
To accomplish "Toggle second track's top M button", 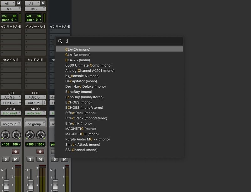I will point(43,3).
